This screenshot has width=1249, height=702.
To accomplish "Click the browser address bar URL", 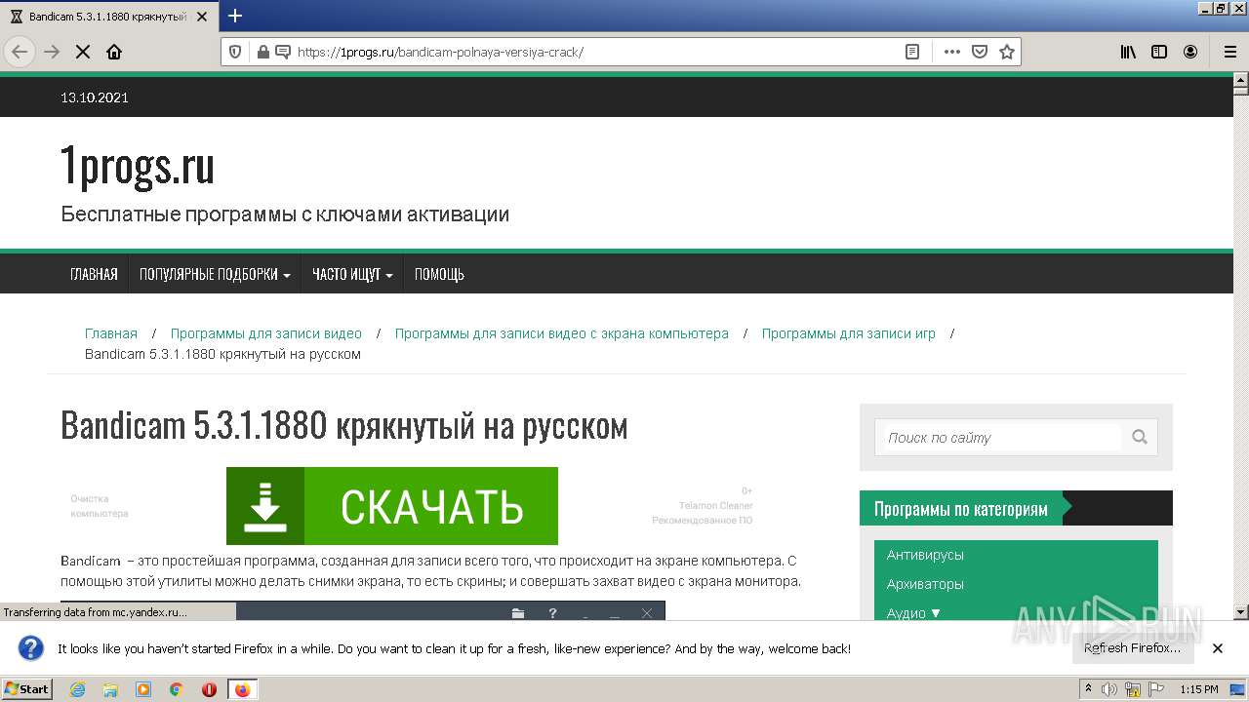I will pos(440,52).
